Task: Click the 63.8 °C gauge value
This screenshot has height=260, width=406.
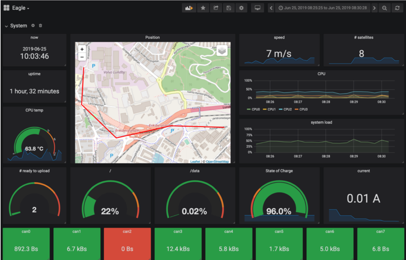Action: pyautogui.click(x=34, y=149)
